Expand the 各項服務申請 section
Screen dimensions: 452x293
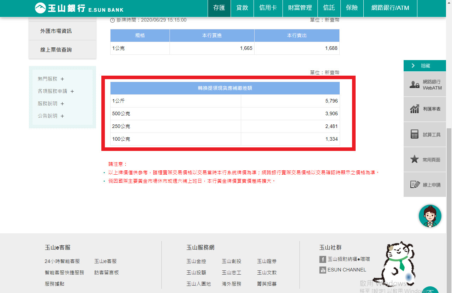click(72, 91)
